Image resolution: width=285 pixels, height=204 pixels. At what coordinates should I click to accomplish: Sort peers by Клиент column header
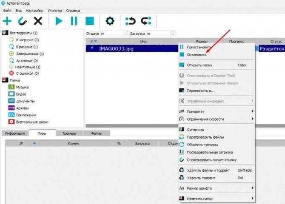(x=74, y=143)
